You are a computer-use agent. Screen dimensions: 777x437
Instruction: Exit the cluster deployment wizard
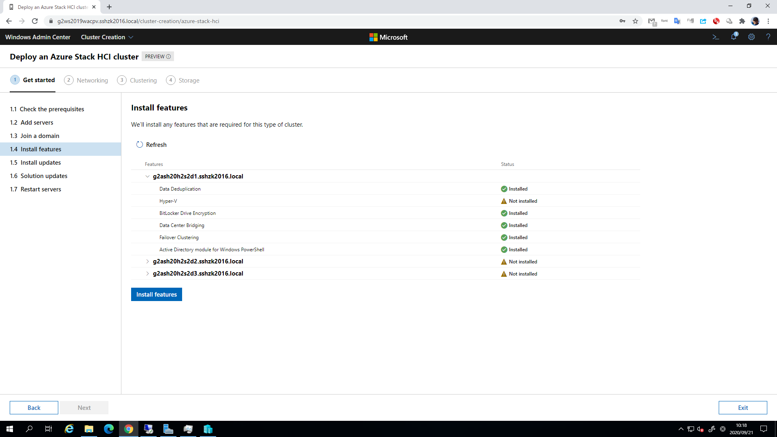coord(743,407)
